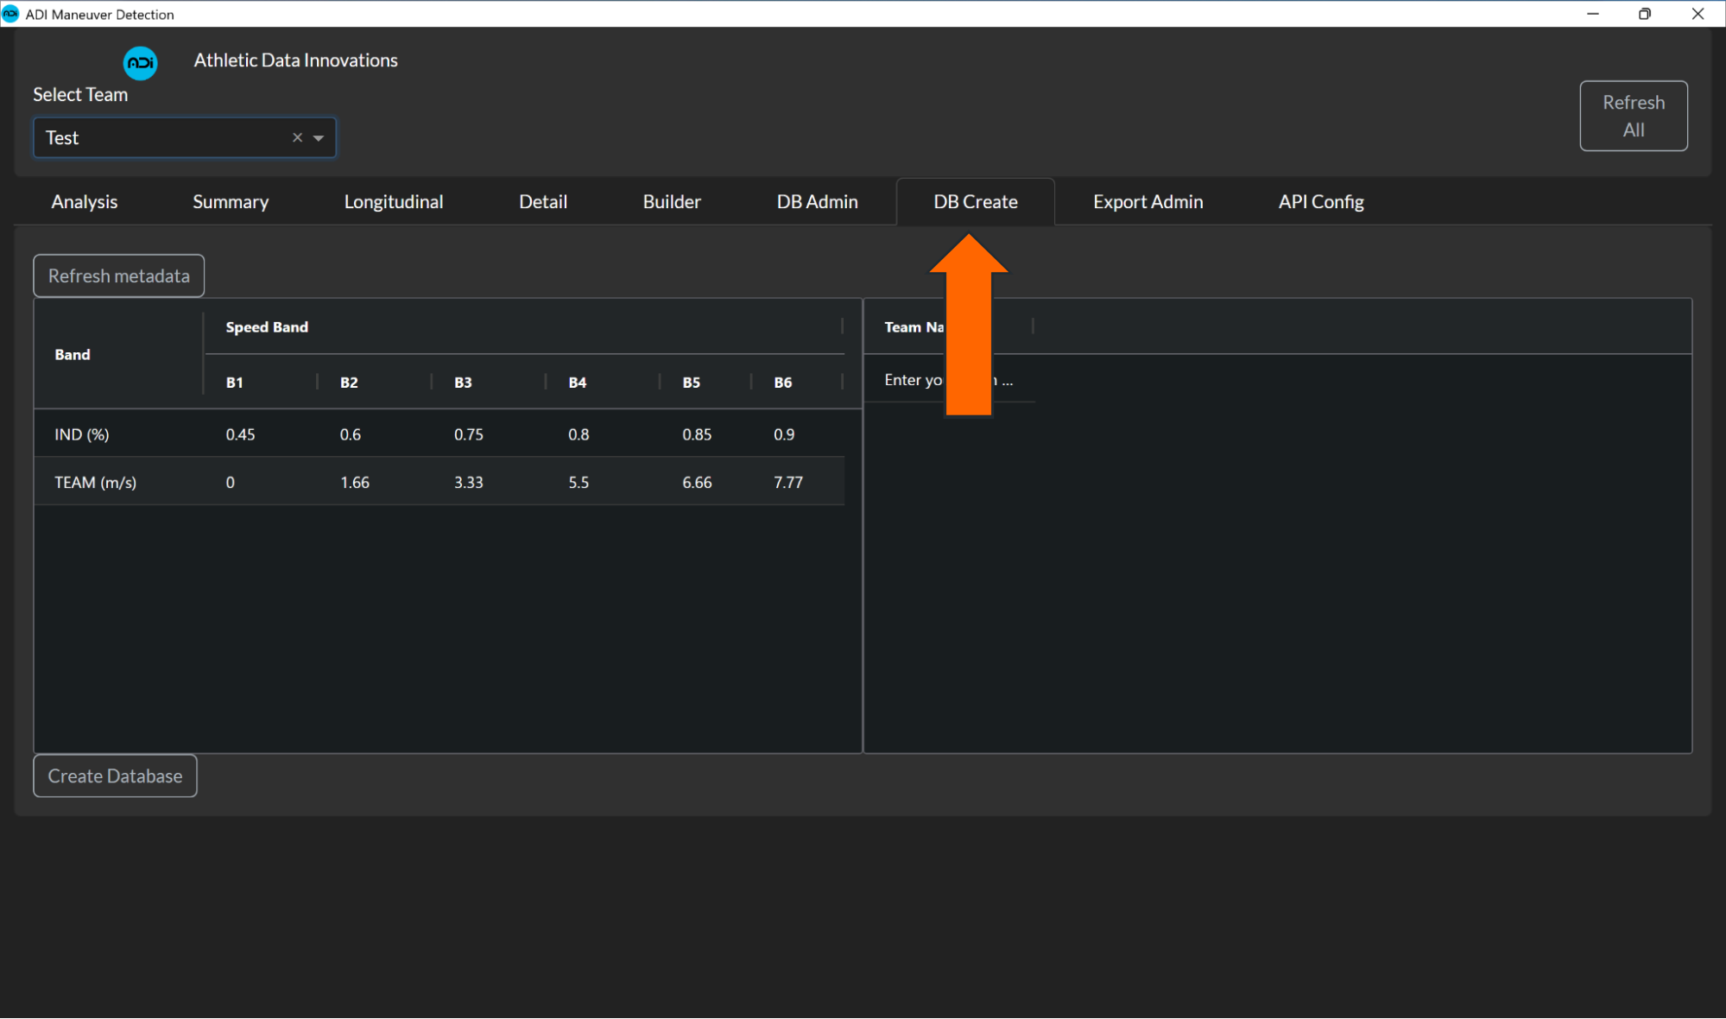Open the Longitudinal tab
Image resolution: width=1726 pixels, height=1019 pixels.
[x=394, y=201]
